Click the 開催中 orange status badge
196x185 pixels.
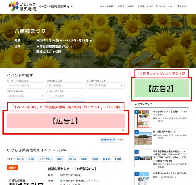pos(13,167)
